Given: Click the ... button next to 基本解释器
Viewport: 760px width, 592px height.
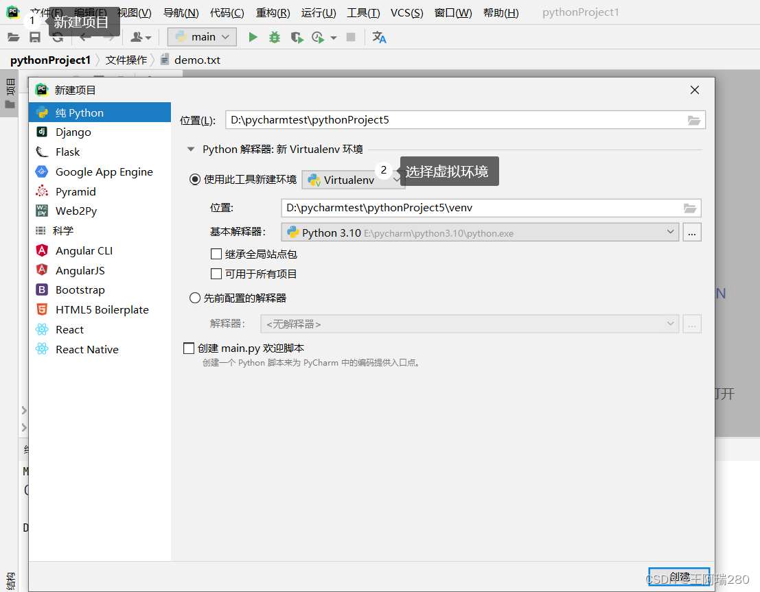Looking at the screenshot, I should [691, 232].
